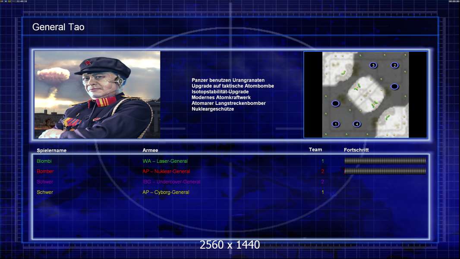This screenshot has height=259, width=460.
Task: Click the Fortschritt column header
Action: [356, 150]
